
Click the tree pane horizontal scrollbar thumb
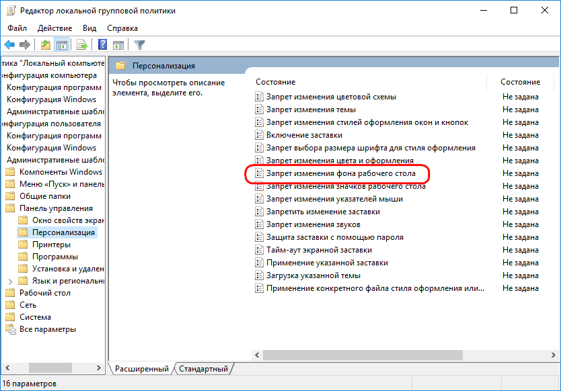(x=50, y=367)
